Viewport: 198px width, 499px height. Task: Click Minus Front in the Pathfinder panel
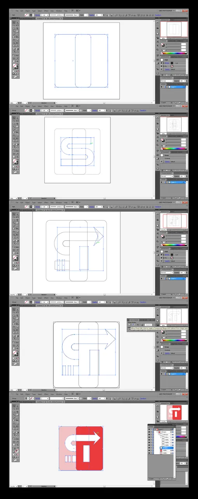[133, 325]
